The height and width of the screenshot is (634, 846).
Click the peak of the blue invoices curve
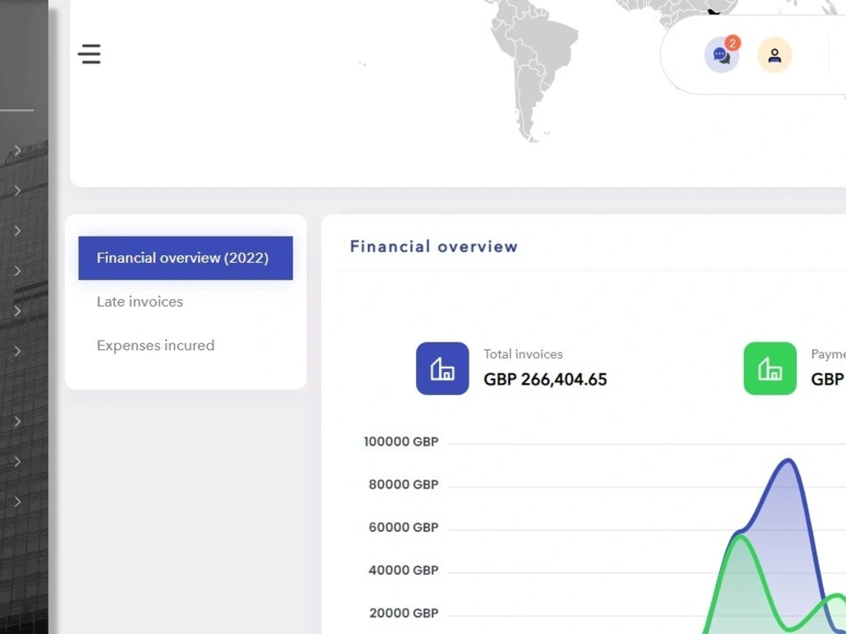pyautogui.click(x=788, y=460)
